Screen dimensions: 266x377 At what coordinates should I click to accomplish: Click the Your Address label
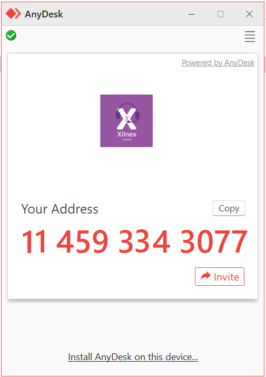tap(60, 209)
